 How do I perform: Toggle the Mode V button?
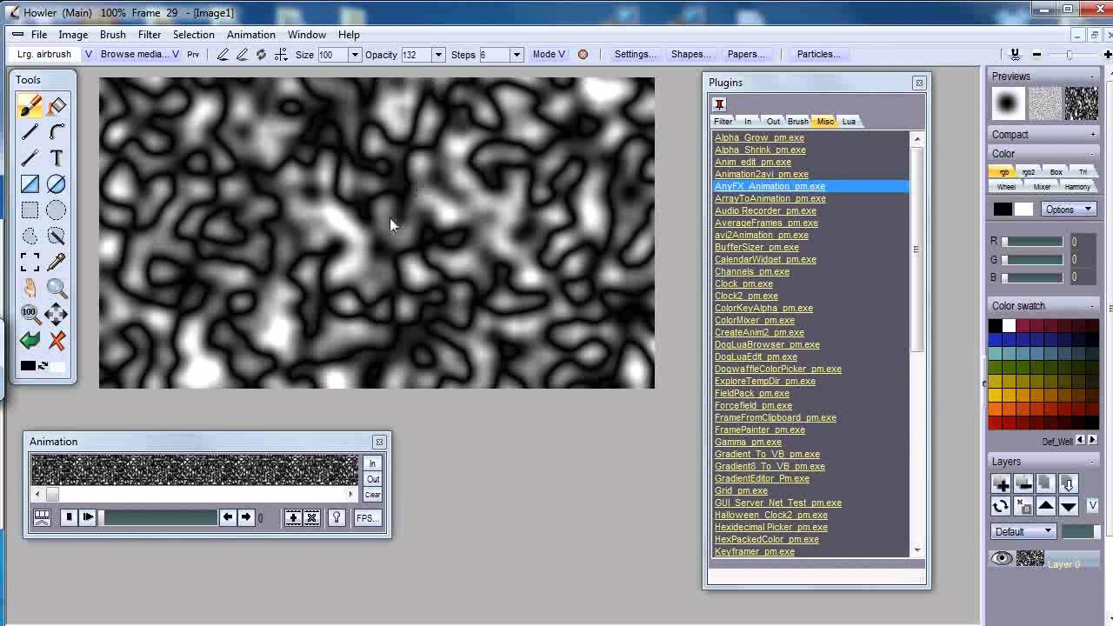click(549, 54)
